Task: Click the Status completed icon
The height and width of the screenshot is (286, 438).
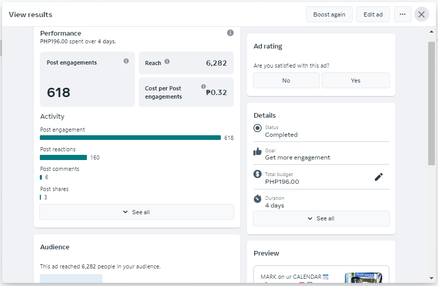Action: [x=258, y=128]
